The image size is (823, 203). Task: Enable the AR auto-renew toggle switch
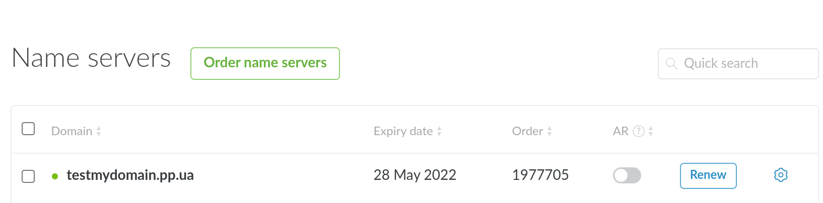point(627,175)
